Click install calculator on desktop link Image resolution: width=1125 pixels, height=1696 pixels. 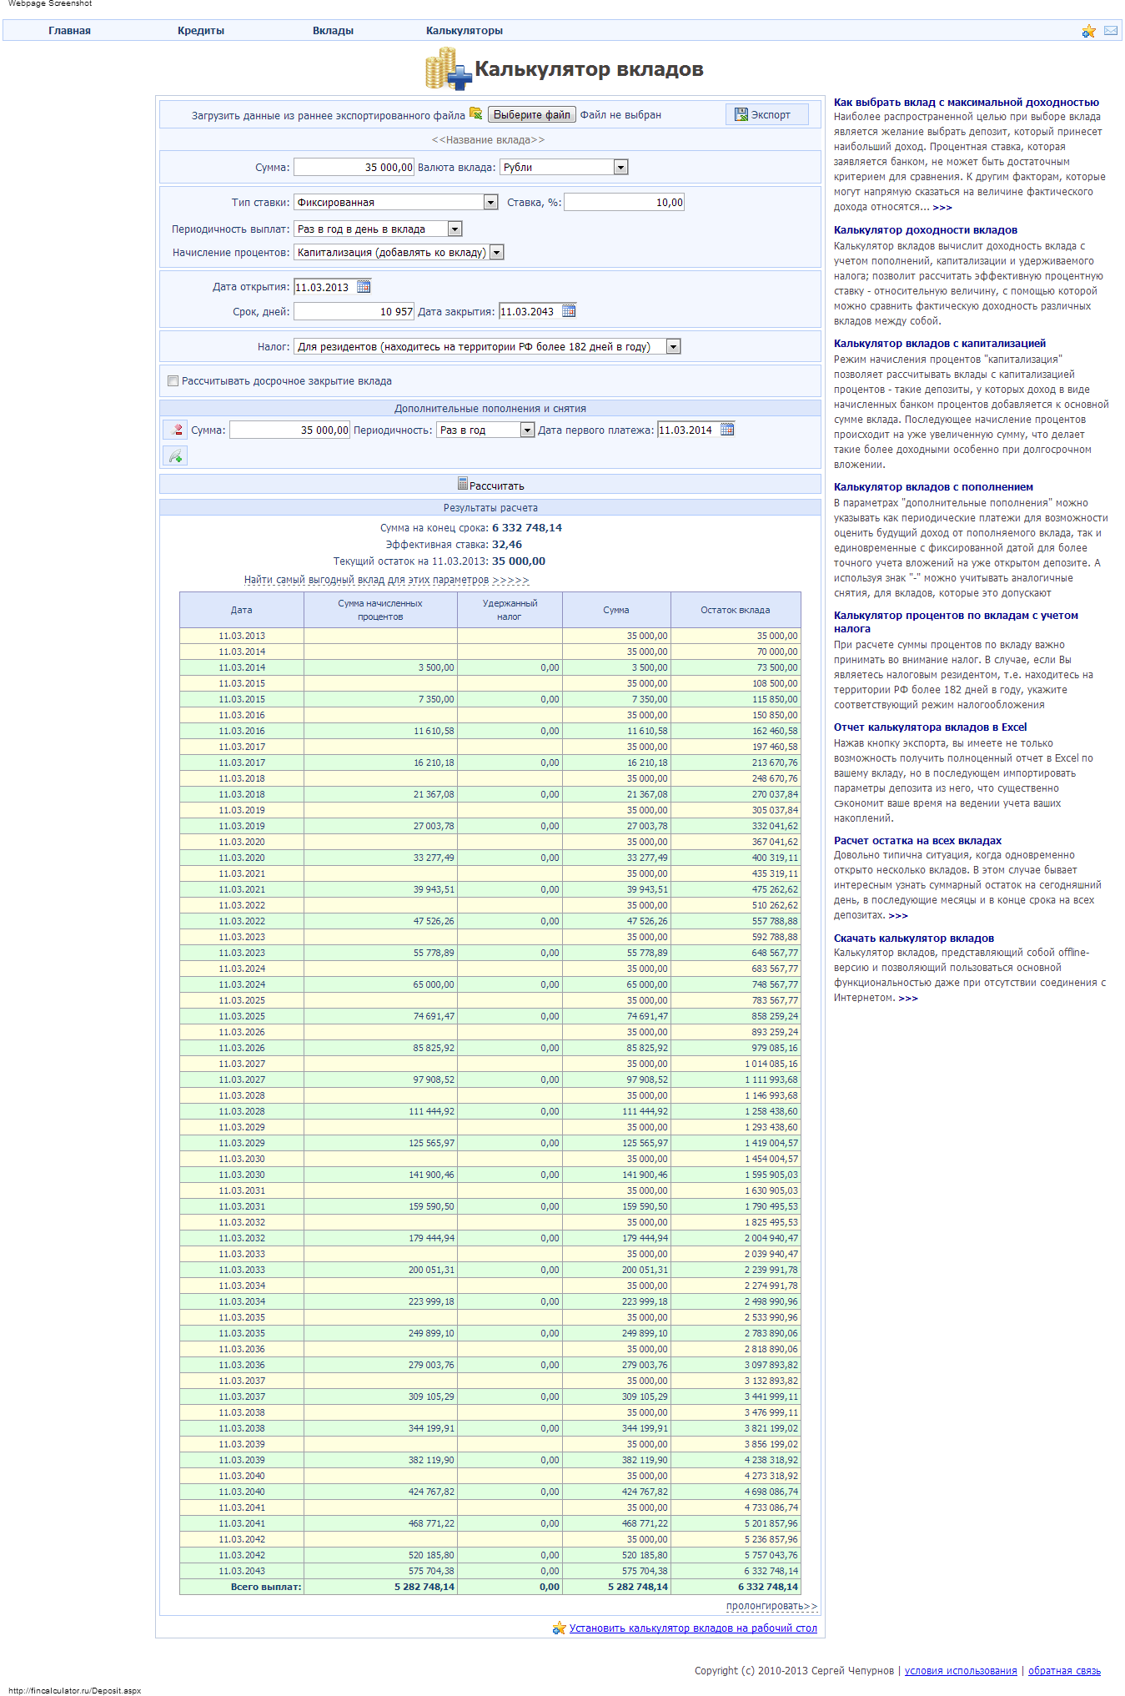(693, 1628)
